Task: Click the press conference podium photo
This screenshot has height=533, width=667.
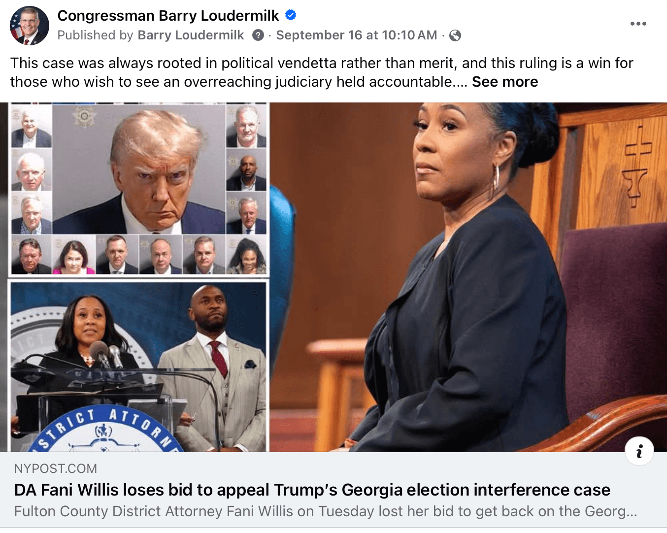Action: (x=139, y=366)
